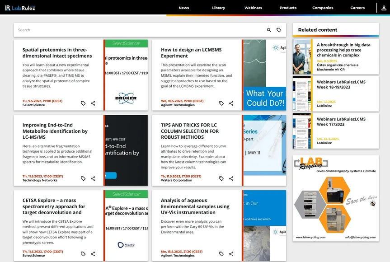The width and height of the screenshot is (390, 262).
Task: Tag icon on Spatial proteomics card
Action: (x=83, y=103)
